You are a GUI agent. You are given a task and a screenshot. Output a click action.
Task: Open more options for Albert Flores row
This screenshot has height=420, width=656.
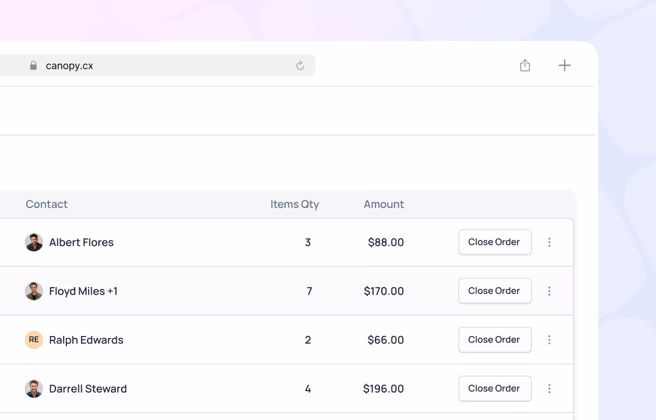[550, 242]
